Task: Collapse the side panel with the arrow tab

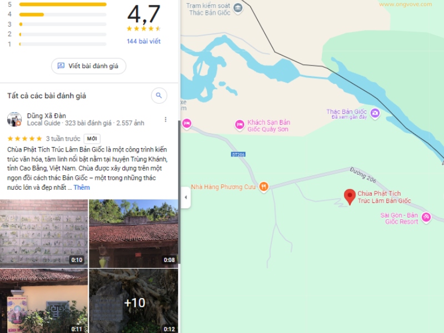Action: [186, 198]
